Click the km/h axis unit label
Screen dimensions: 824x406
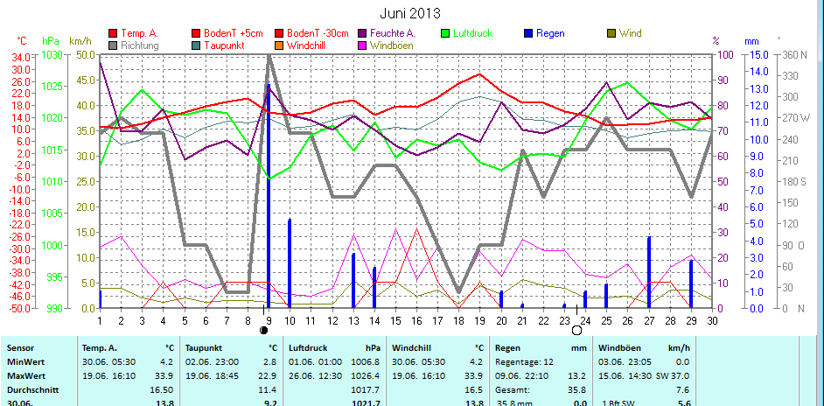80,40
